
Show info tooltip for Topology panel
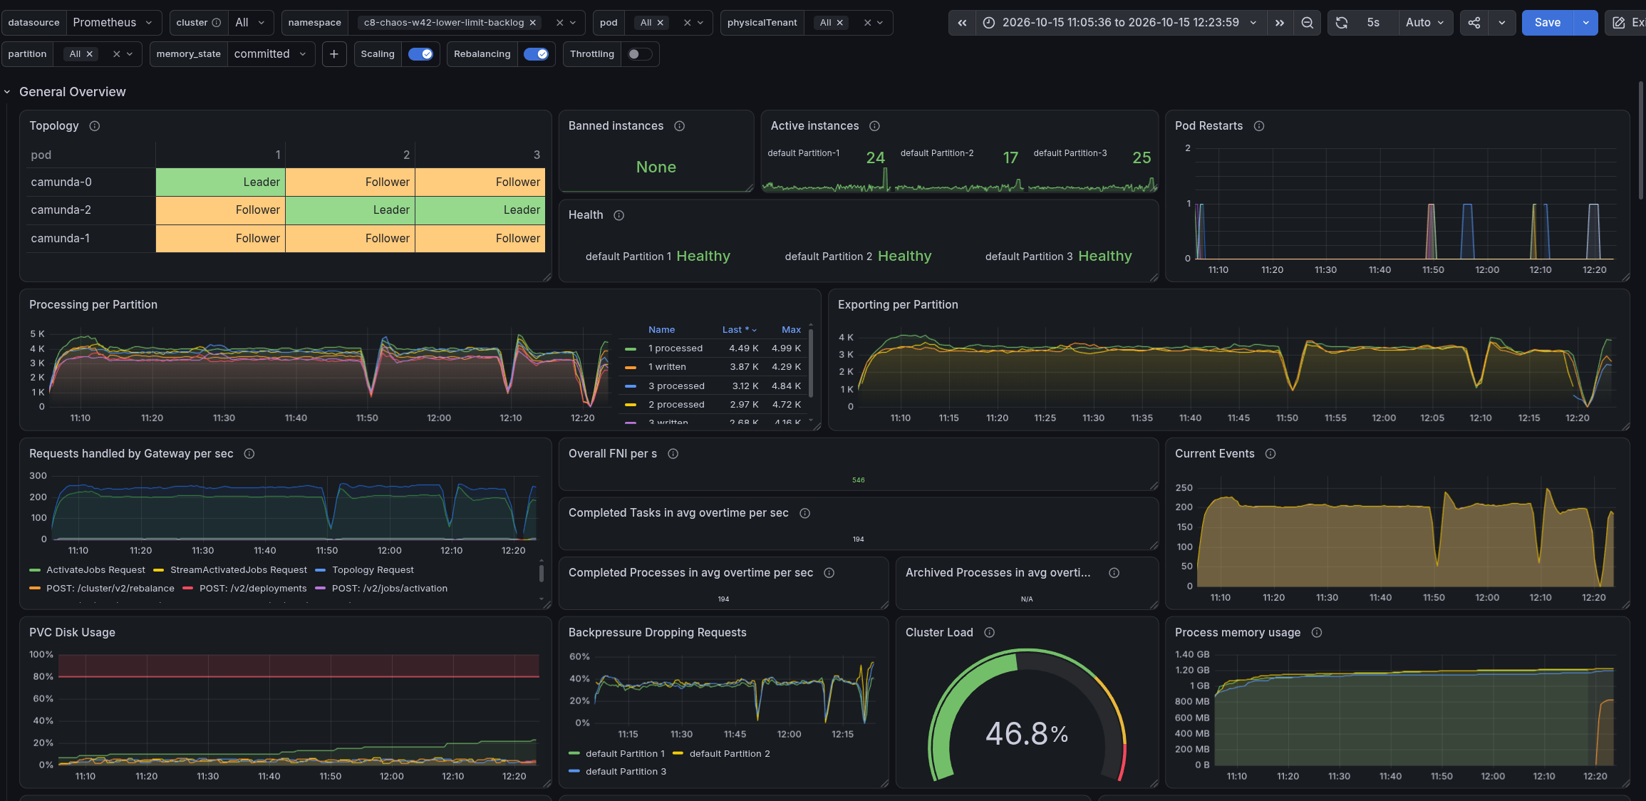click(x=95, y=126)
